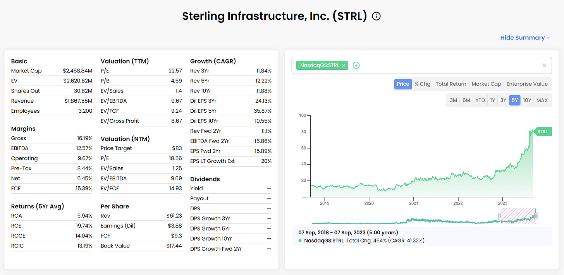This screenshot has height=275, width=564.
Task: Click Dil EPS 5Yr value 35.87%
Action: pyautogui.click(x=263, y=111)
